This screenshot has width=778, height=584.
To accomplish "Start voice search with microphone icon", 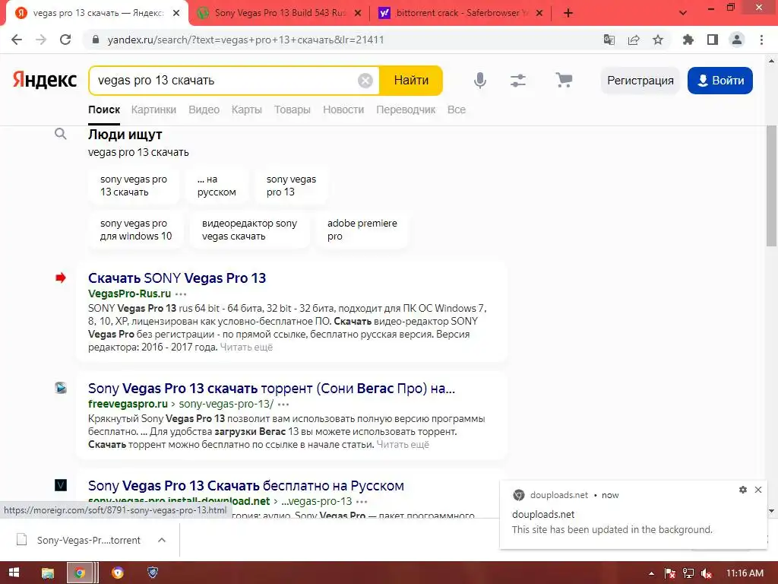I will click(x=480, y=80).
